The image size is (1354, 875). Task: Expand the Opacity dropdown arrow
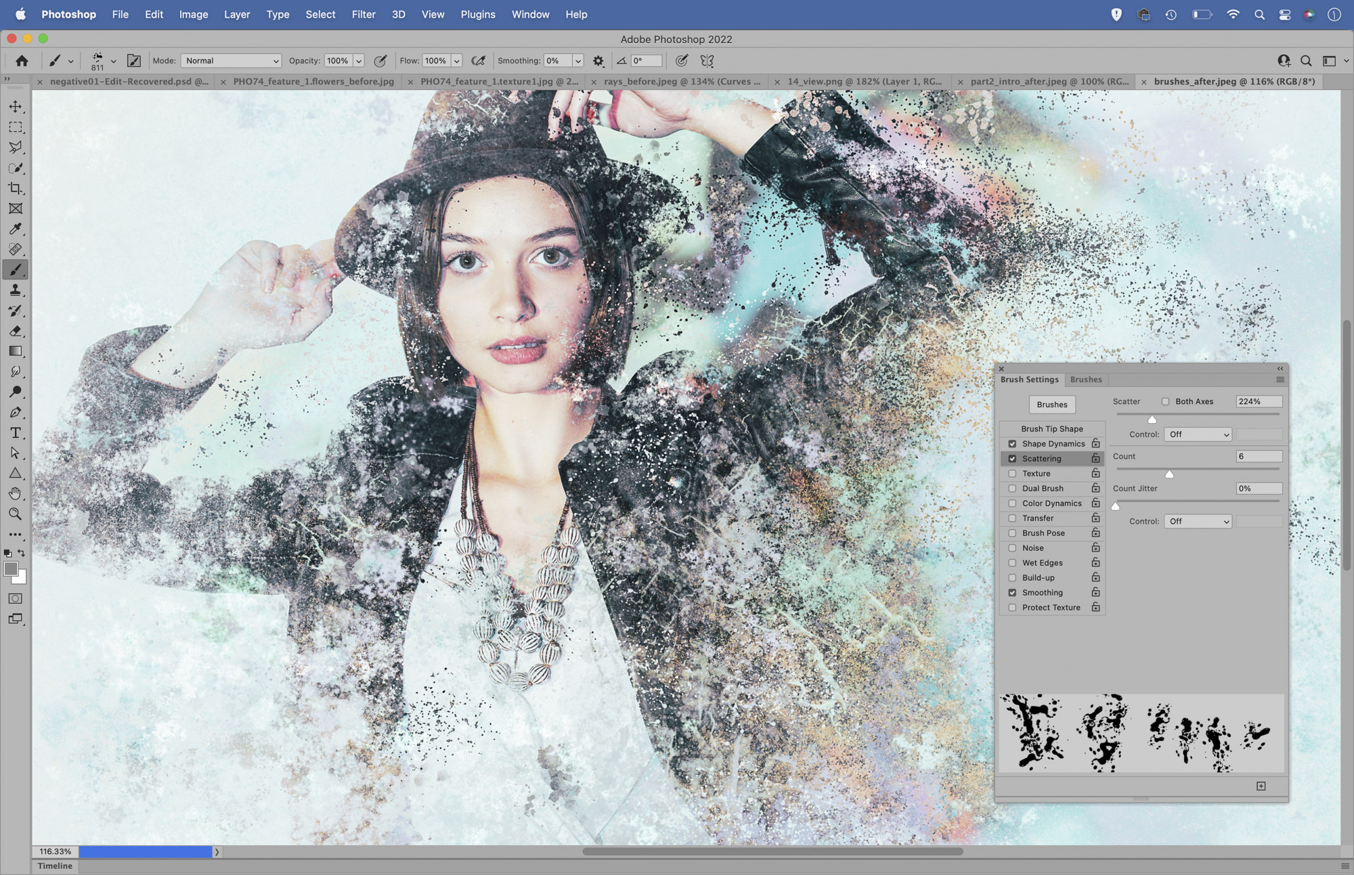coord(359,60)
